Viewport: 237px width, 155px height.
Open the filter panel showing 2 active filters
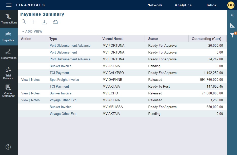click(232, 35)
